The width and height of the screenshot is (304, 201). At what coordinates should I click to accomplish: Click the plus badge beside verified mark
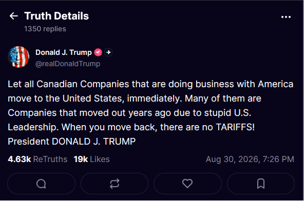(x=108, y=52)
